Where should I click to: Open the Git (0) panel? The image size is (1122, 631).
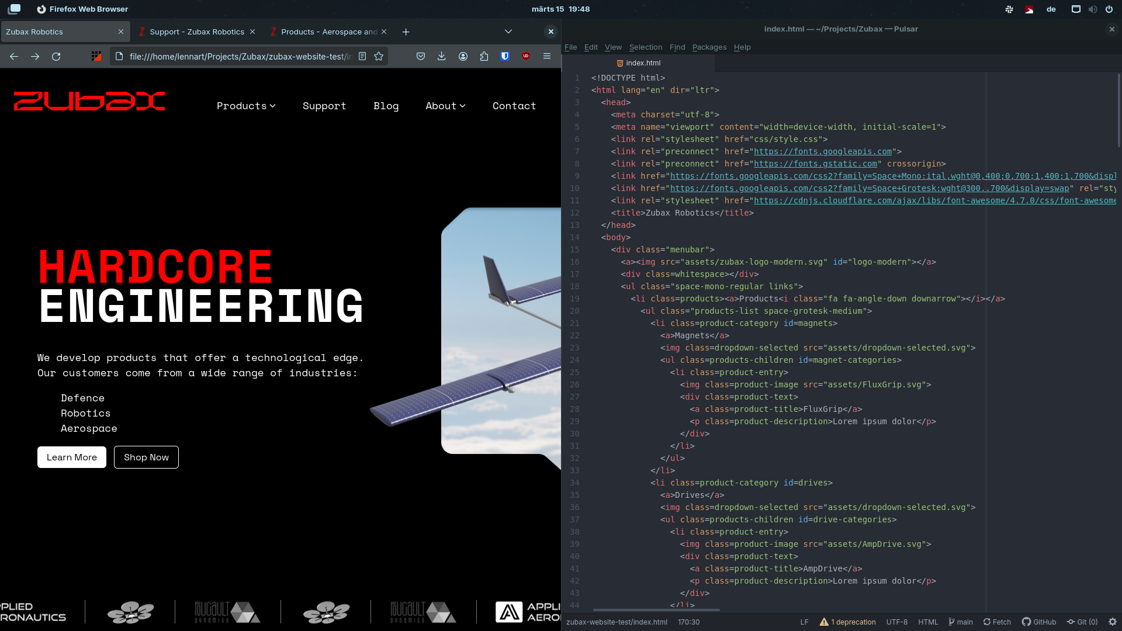[1082, 622]
